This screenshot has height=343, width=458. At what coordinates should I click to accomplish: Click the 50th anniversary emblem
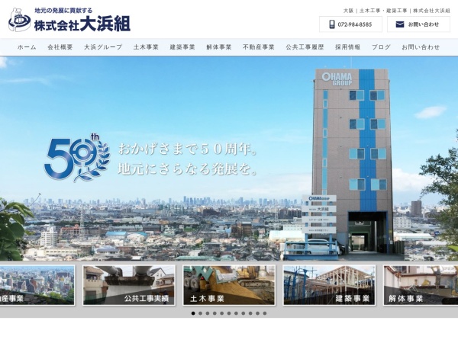point(77,158)
